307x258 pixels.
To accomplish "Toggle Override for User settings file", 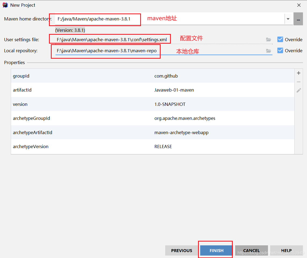I will [280, 39].
